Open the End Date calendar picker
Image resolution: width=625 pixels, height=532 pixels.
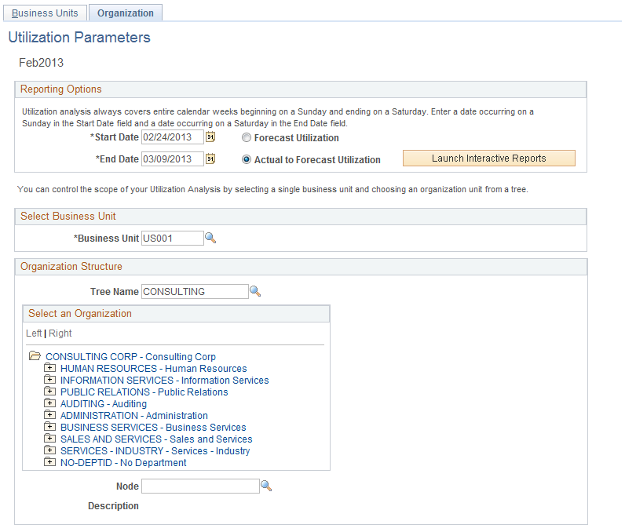click(210, 159)
